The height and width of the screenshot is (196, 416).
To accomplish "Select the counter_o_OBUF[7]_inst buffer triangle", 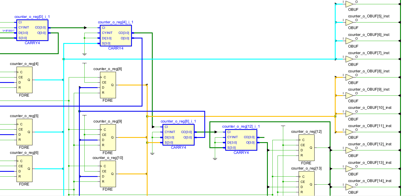I will tap(349, 59).
